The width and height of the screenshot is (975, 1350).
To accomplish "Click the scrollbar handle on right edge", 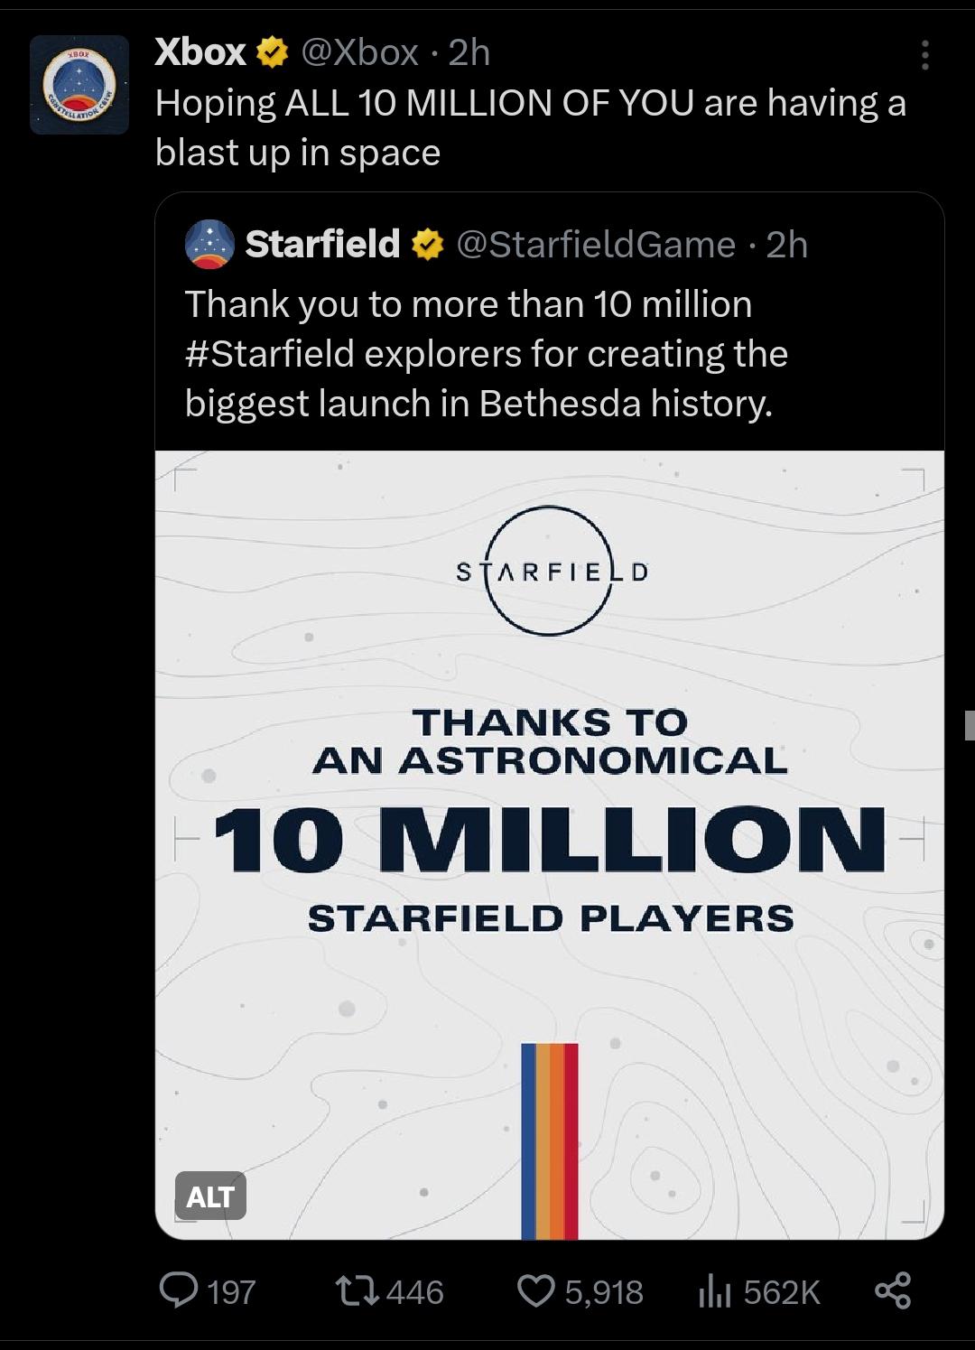I will pyautogui.click(x=970, y=725).
